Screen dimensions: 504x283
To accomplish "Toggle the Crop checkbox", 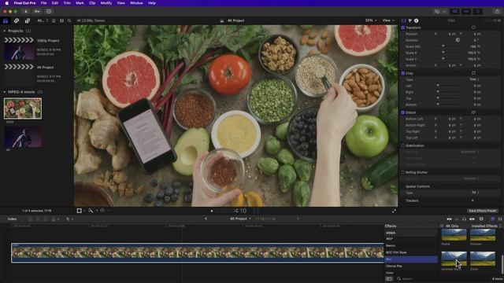I will (x=402, y=73).
